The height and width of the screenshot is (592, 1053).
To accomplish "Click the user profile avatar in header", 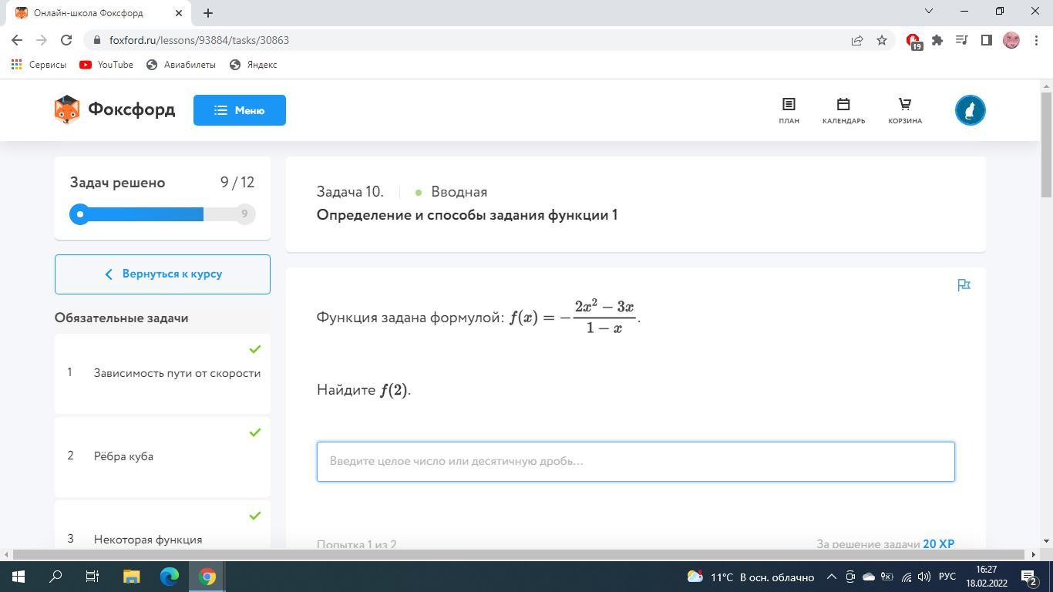I will click(x=970, y=110).
